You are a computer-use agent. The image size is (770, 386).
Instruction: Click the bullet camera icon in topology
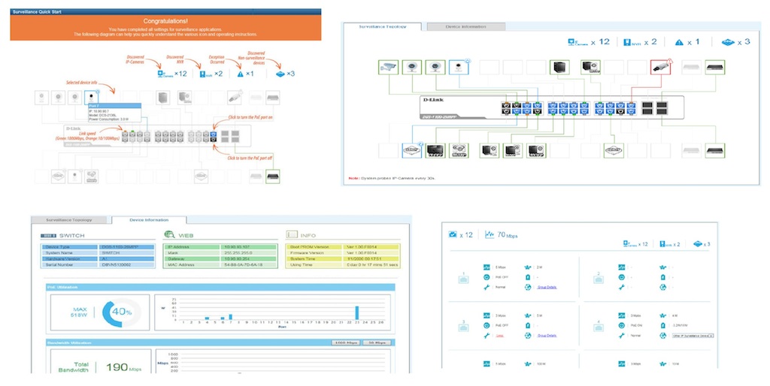click(x=390, y=67)
